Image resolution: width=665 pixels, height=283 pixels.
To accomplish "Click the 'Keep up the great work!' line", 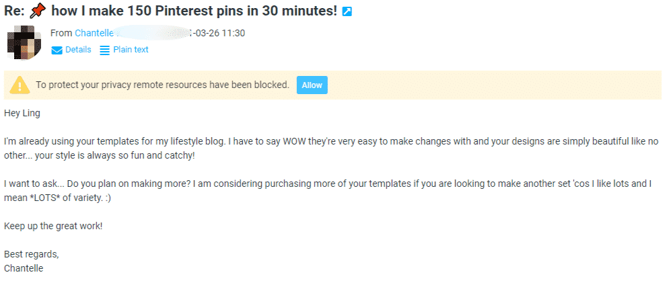I will [x=53, y=226].
